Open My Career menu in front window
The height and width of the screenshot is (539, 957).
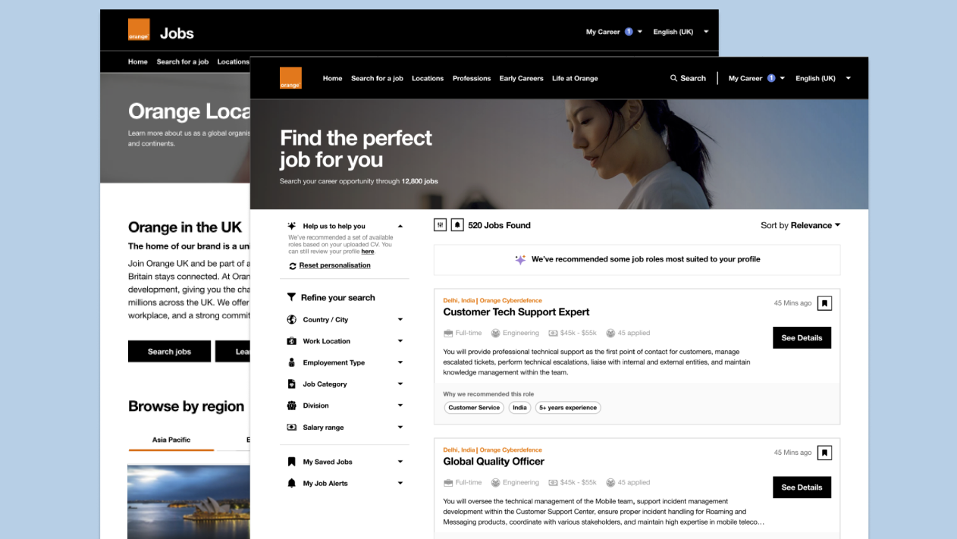pyautogui.click(x=756, y=78)
